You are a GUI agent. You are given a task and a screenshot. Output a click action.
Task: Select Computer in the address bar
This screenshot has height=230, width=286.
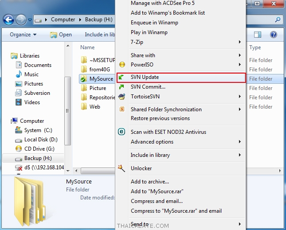[x=63, y=19]
